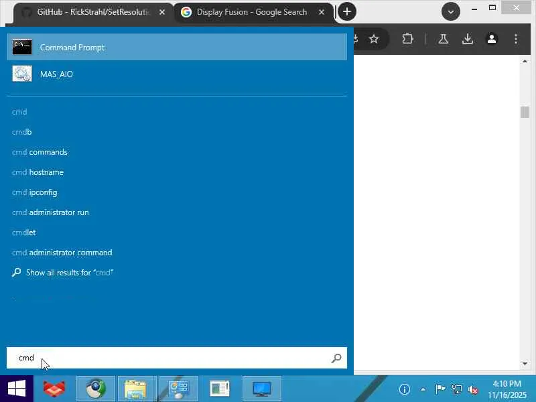This screenshot has height=402, width=536.
Task: Open the network tray icon
Action: [x=456, y=389]
